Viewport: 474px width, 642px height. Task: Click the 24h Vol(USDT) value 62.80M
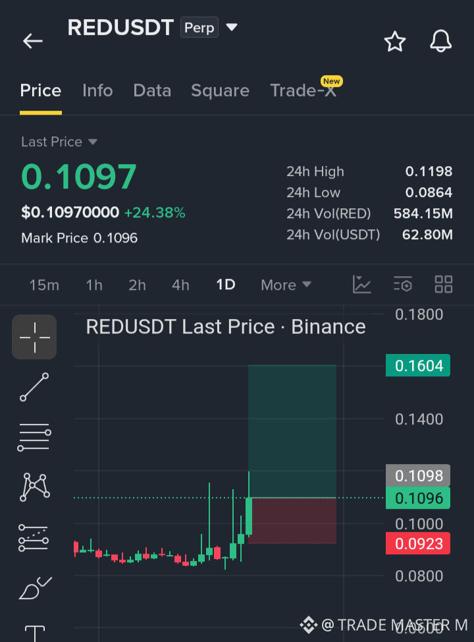(x=427, y=235)
